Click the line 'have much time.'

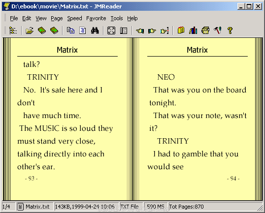(x=52, y=116)
